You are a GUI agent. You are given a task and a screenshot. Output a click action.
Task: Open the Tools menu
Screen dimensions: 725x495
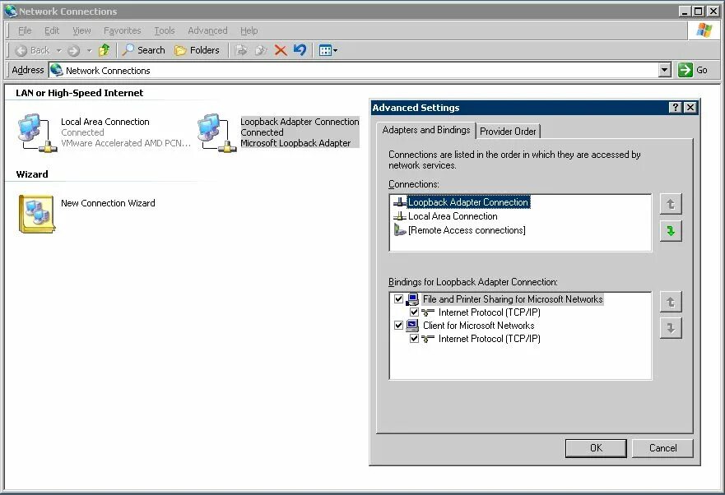164,30
